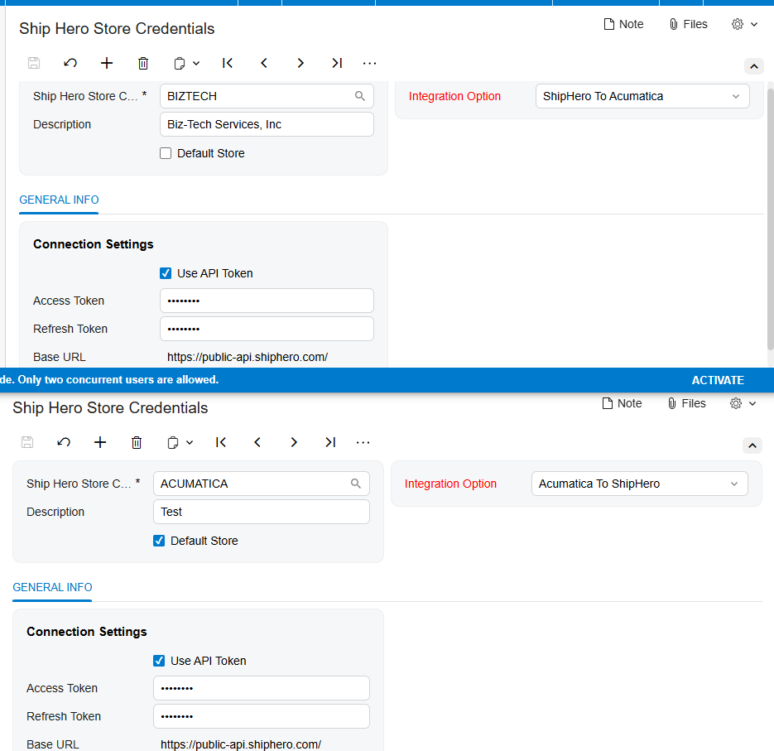Enable Default Store for BIZTECH
Image resolution: width=774 pixels, height=751 pixels.
pyautogui.click(x=166, y=153)
